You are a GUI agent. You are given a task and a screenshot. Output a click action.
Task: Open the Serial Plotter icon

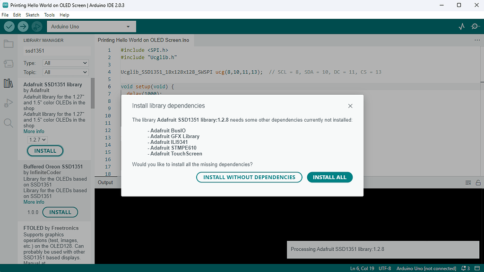tap(461, 26)
